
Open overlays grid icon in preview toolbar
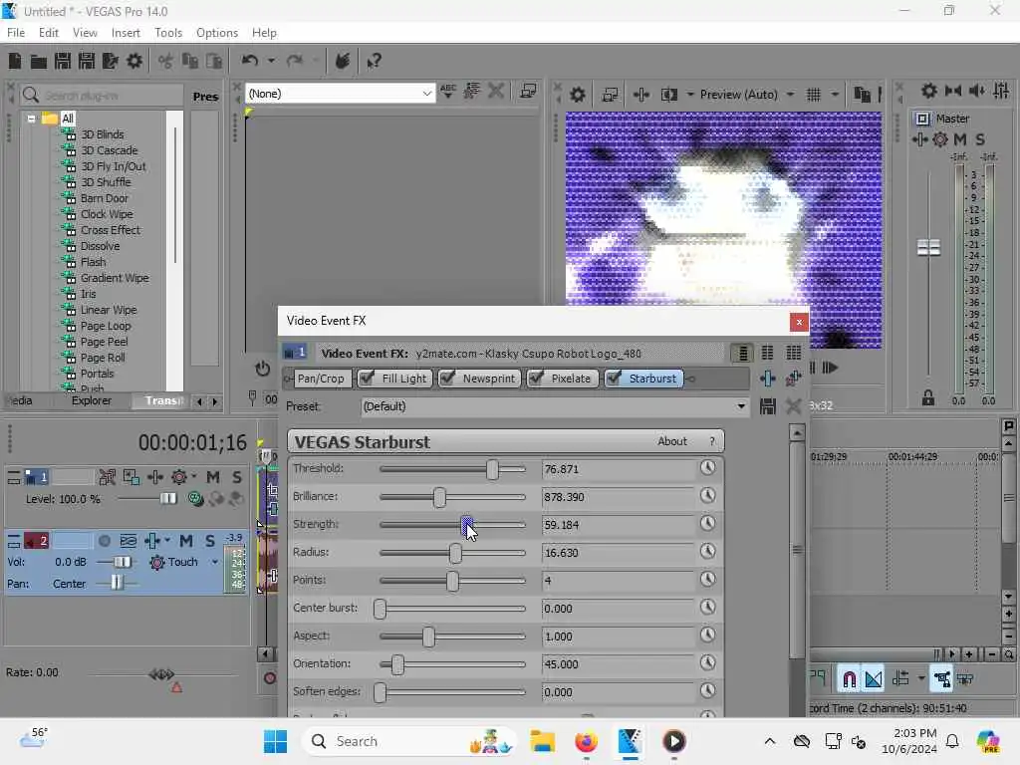(813, 95)
